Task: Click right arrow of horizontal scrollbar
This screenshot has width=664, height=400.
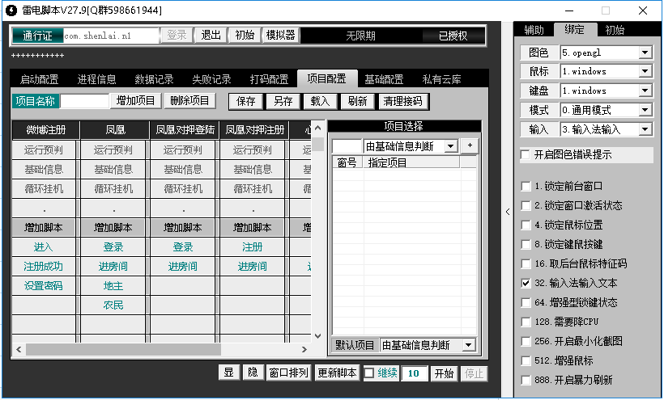Action: click(304, 349)
